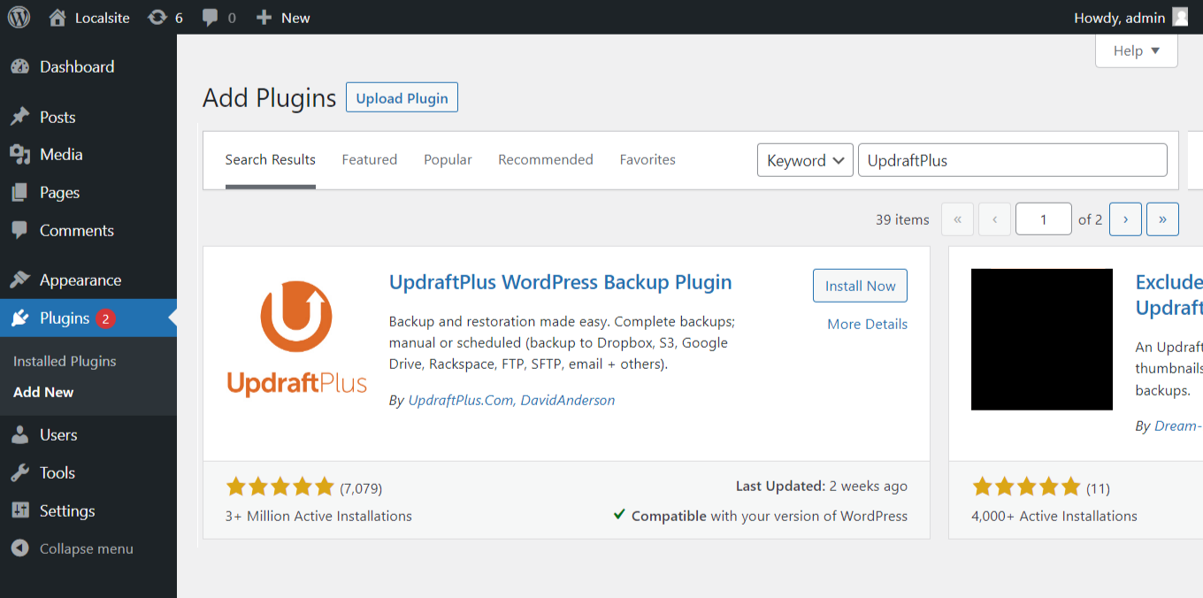Open Add New submenu item
Viewport: 1203px width, 598px height.
tap(43, 392)
